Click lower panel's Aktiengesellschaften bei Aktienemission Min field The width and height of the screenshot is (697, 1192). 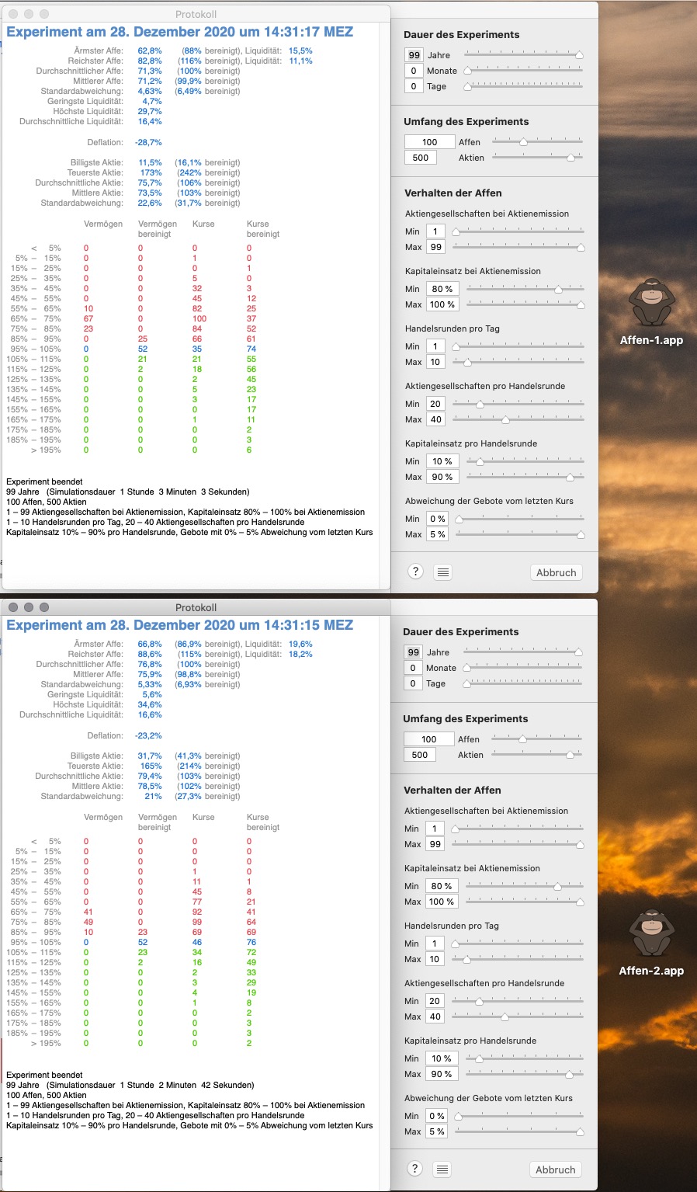pos(435,829)
